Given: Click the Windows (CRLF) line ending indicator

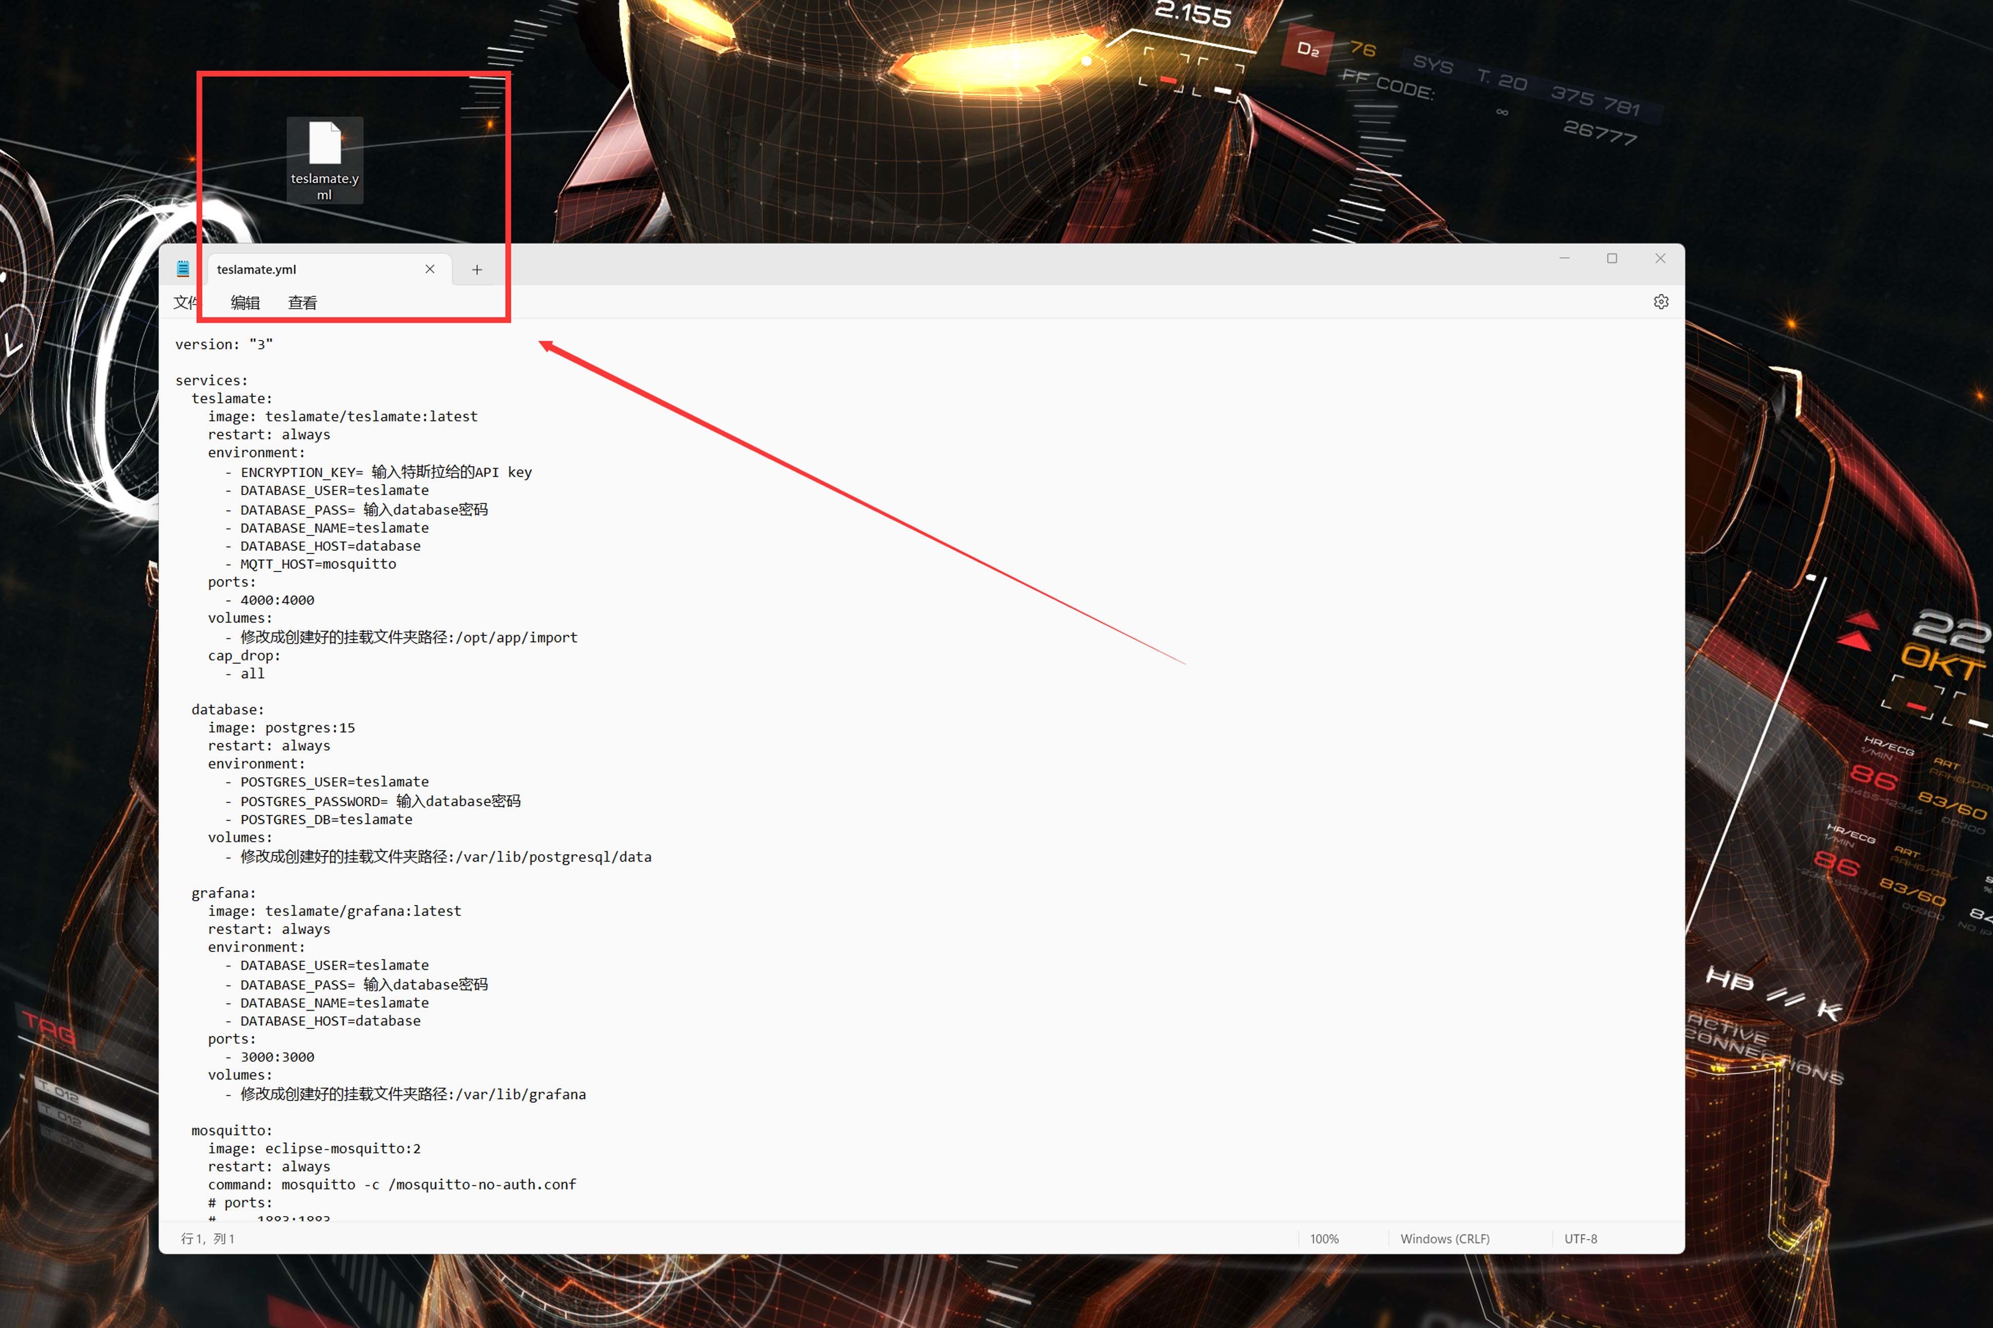Looking at the screenshot, I should click(1444, 1238).
